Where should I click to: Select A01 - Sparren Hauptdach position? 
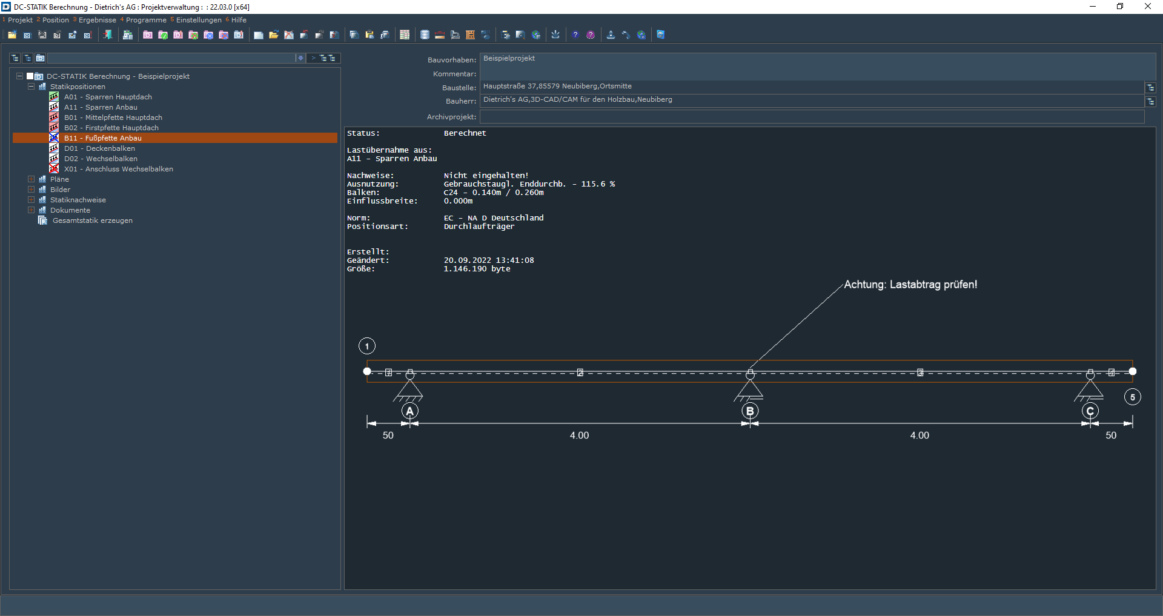coord(108,97)
